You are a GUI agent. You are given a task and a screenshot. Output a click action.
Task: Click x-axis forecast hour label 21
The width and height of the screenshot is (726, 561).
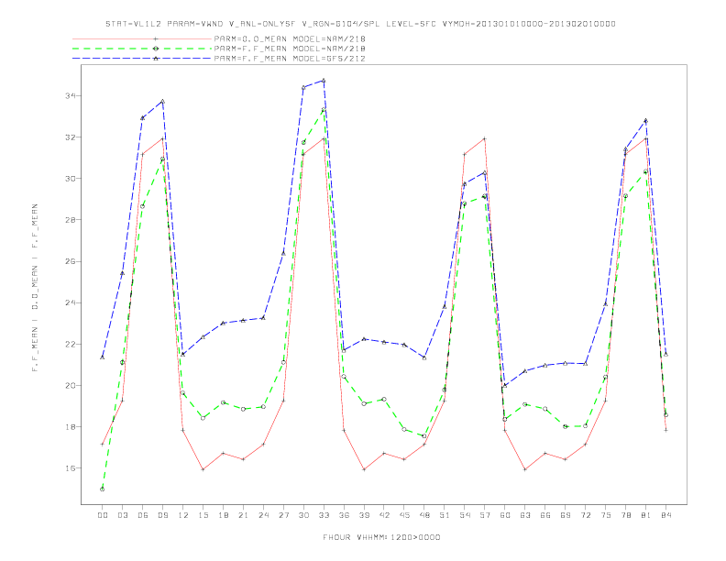(243, 515)
